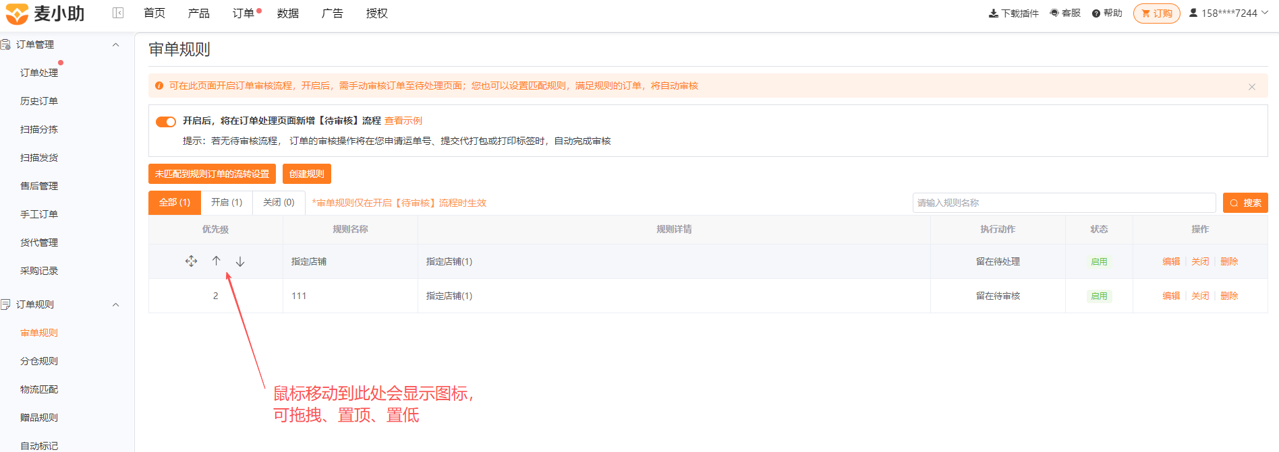Click the 规则名称 column header

click(350, 230)
